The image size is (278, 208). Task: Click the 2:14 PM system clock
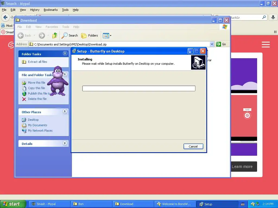268,204
